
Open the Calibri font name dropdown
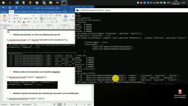(x=32, y=16)
